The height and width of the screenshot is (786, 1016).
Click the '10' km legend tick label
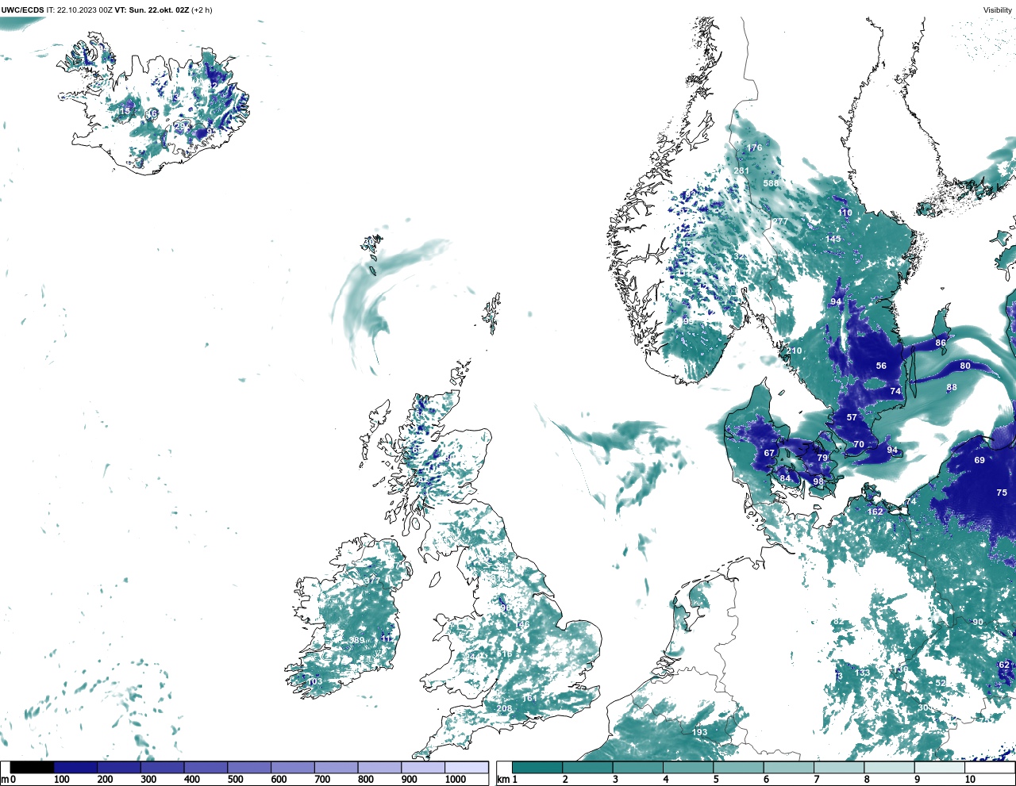(x=970, y=780)
